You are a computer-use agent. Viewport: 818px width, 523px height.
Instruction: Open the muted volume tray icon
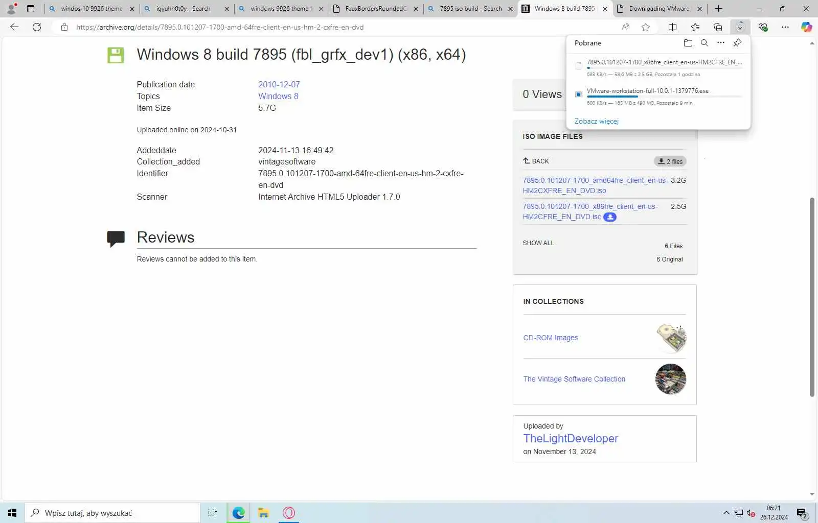point(751,513)
